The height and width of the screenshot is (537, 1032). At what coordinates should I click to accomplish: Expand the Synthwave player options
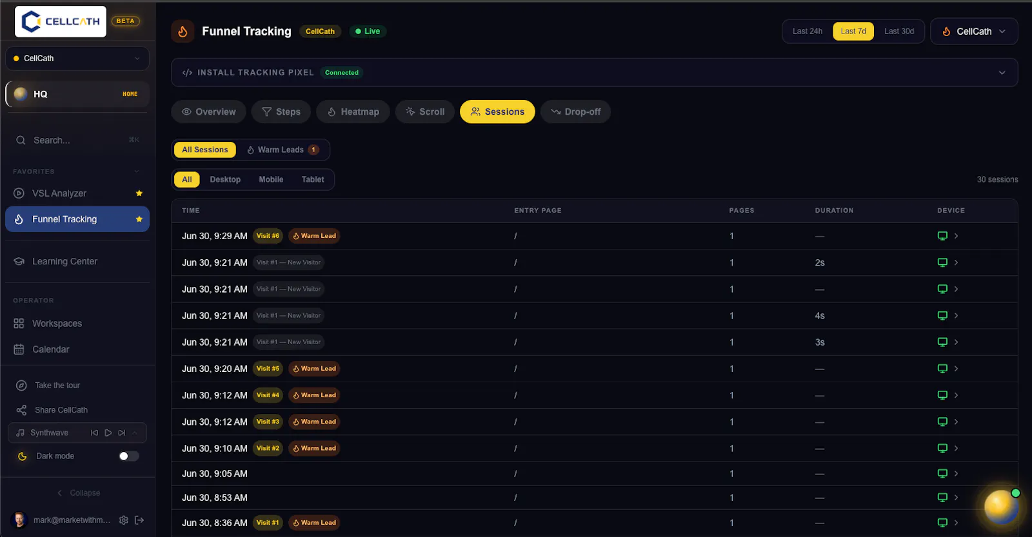135,433
